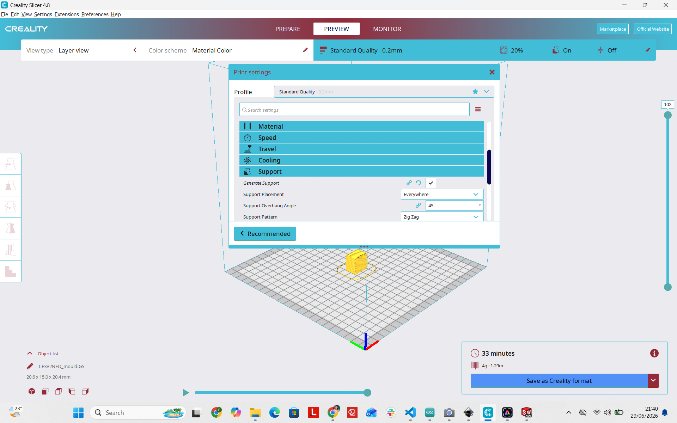677x423 pixels.
Task: Open Microsoft Edge from taskbar
Action: [275, 412]
